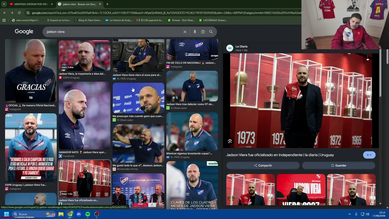Screen dimensions: 389x219
Task: Click the Lens search icon on preview image
Action: click(230, 141)
